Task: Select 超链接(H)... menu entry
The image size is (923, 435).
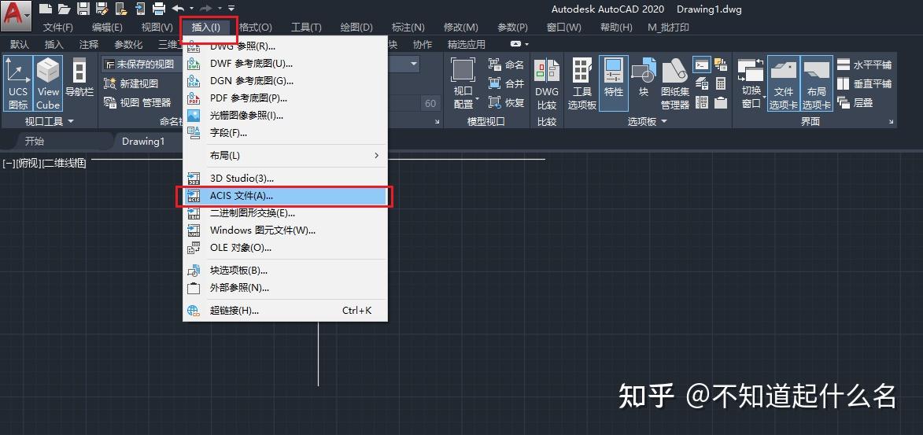Action: (x=285, y=311)
